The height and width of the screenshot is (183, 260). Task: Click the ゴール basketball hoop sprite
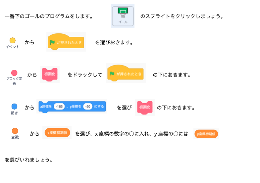[123, 16]
